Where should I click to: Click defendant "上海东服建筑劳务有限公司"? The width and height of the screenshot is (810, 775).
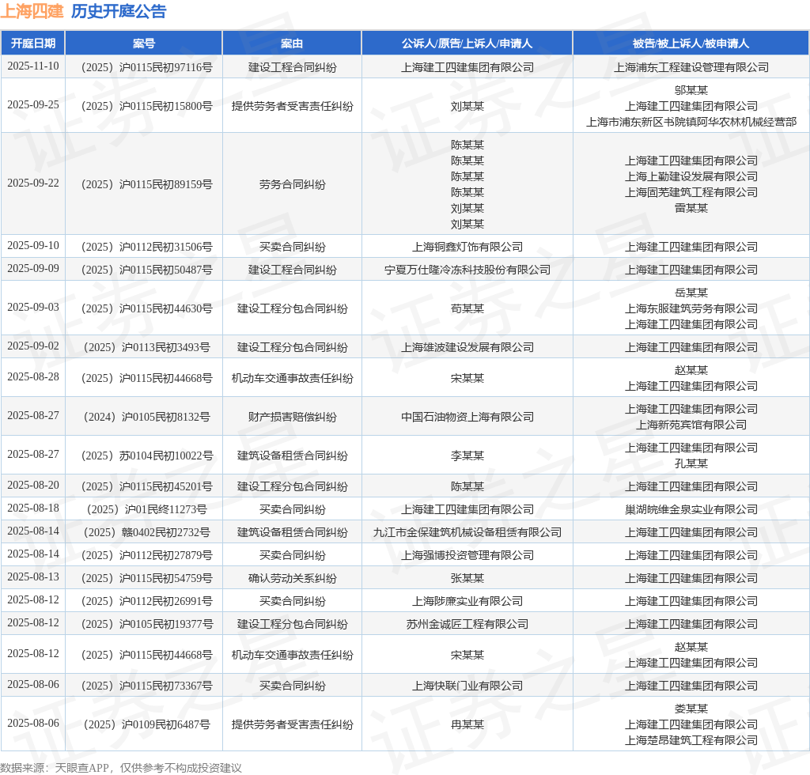point(691,308)
